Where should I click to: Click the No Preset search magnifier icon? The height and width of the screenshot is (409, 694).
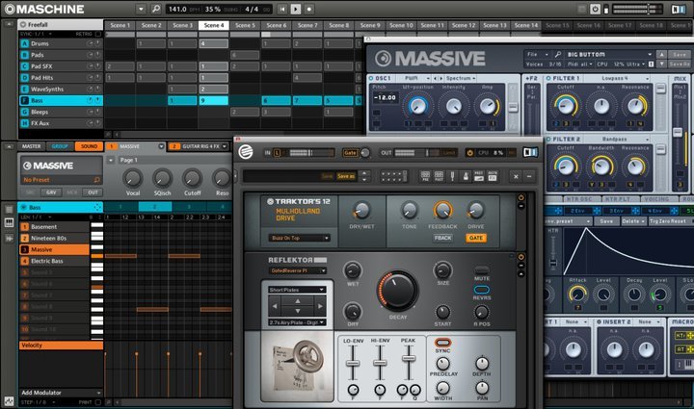click(x=97, y=180)
